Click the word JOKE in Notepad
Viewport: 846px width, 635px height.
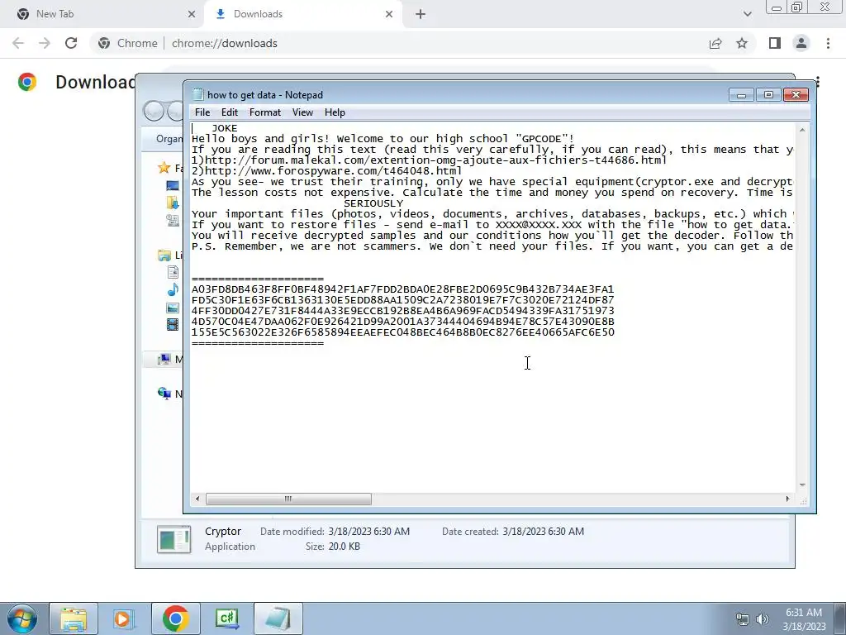[225, 128]
